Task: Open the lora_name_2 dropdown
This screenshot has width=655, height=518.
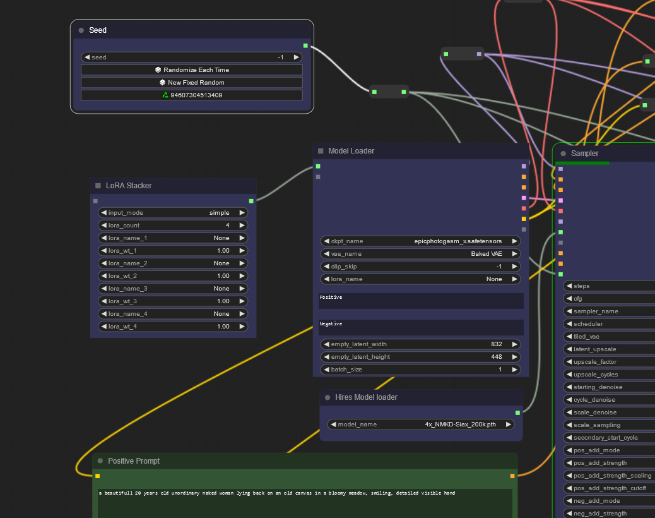Action: [173, 263]
